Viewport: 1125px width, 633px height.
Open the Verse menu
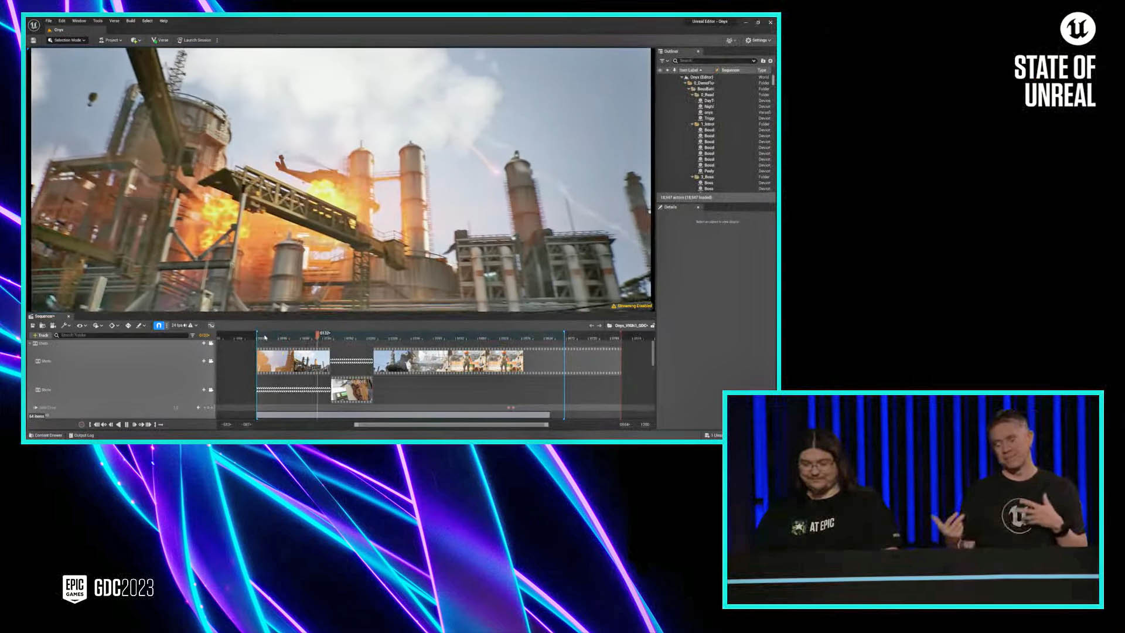point(114,21)
